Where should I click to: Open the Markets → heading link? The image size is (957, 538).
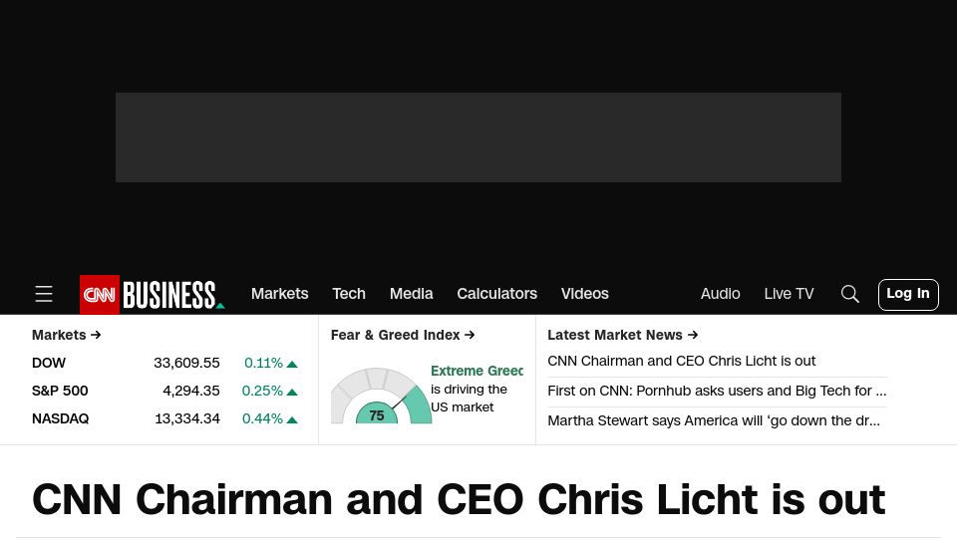pyautogui.click(x=67, y=335)
